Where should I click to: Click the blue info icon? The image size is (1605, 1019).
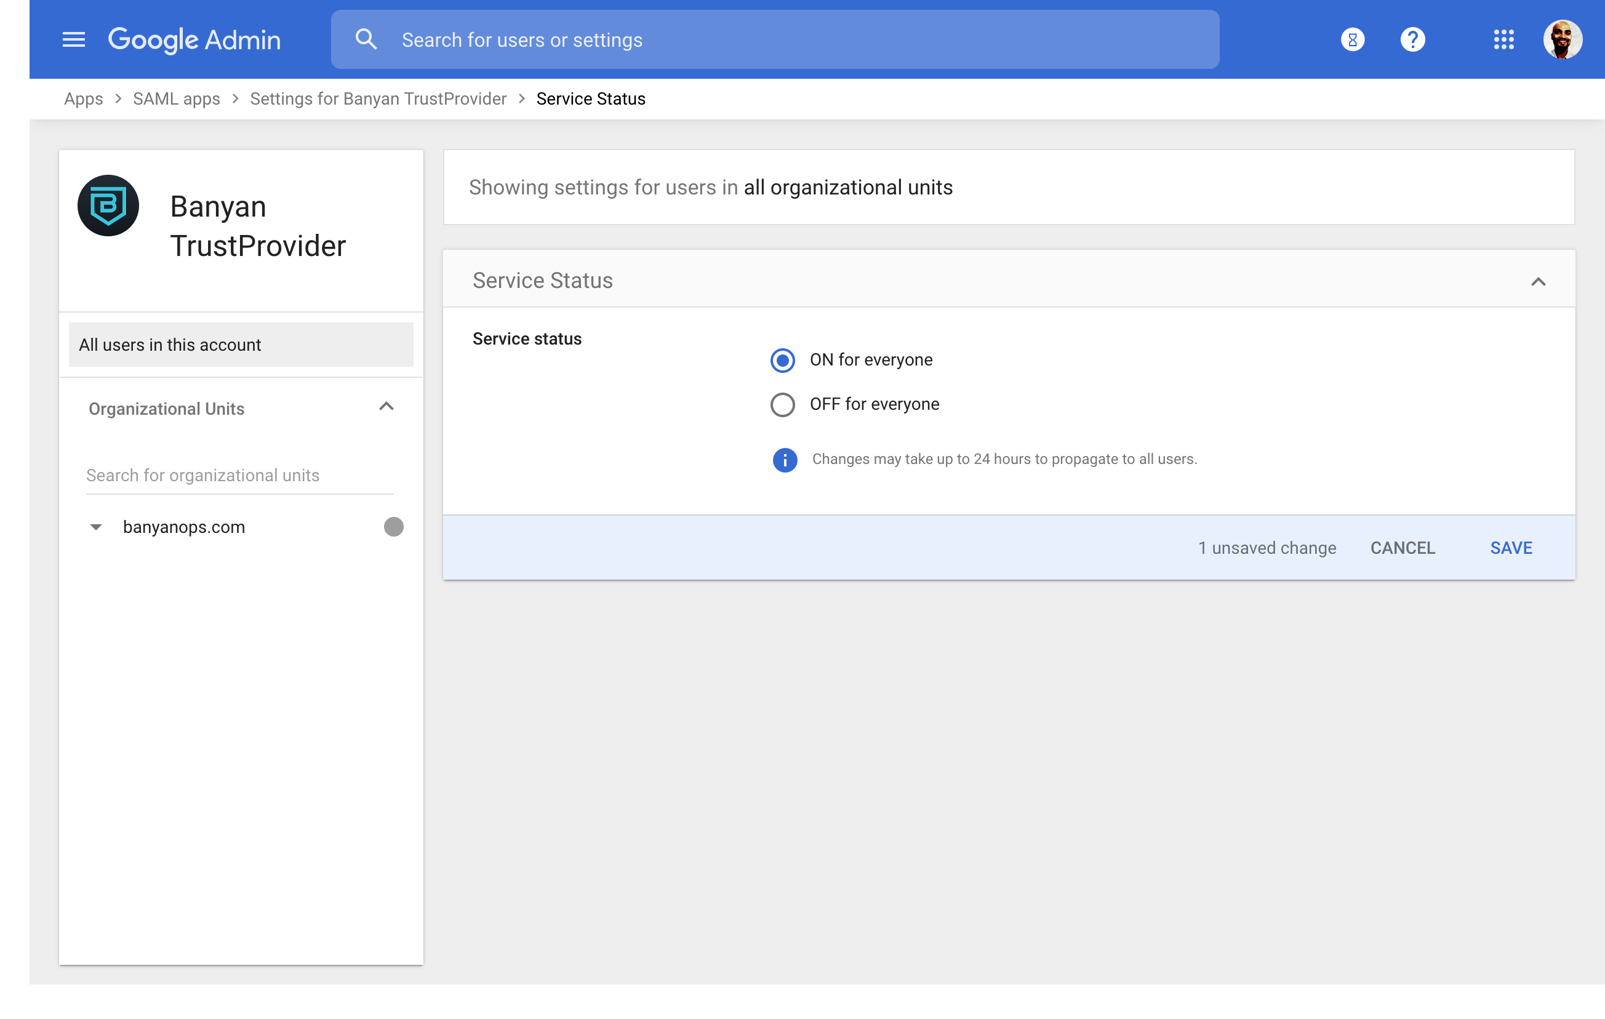(x=785, y=460)
